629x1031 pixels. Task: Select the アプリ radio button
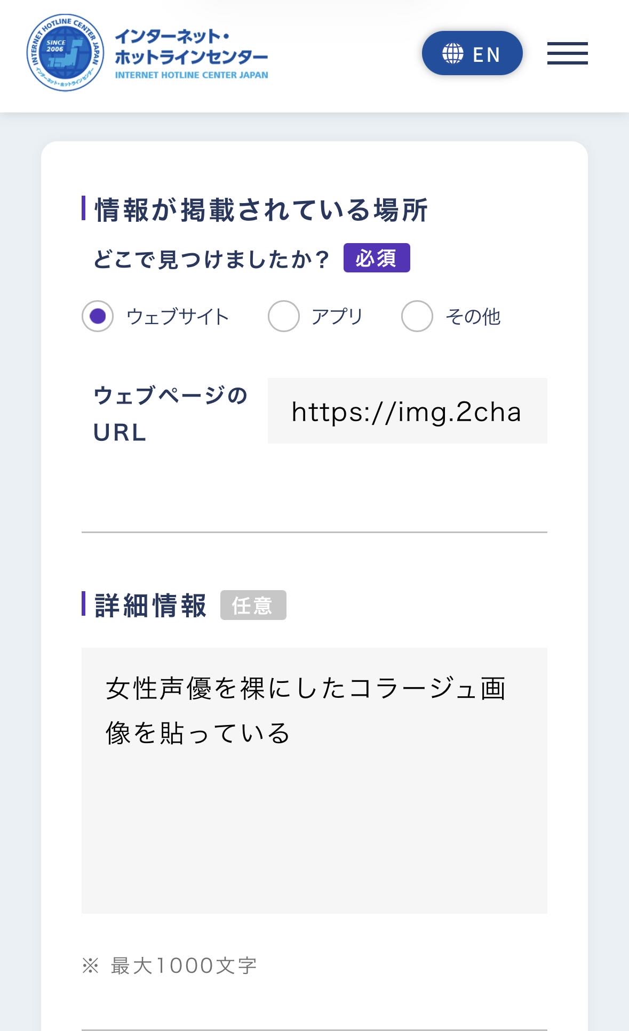(283, 316)
